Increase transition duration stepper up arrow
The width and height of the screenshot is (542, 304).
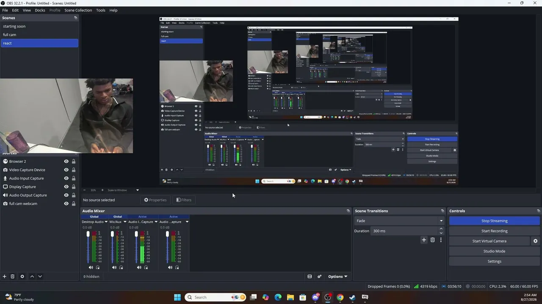pos(441,229)
